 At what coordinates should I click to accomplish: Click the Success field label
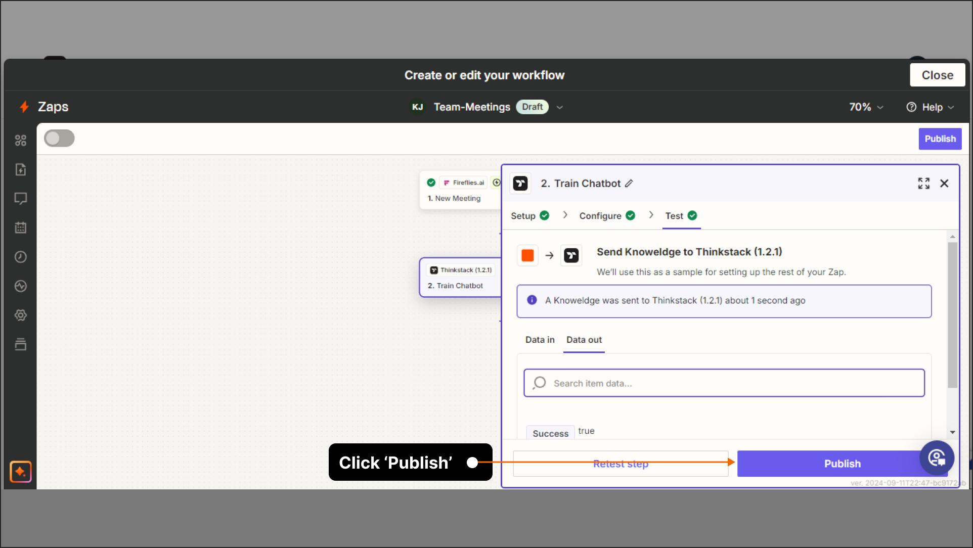pos(550,433)
